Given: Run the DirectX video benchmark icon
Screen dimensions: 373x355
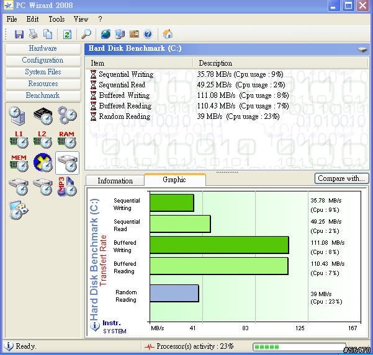Looking at the screenshot, I should coord(43,162).
